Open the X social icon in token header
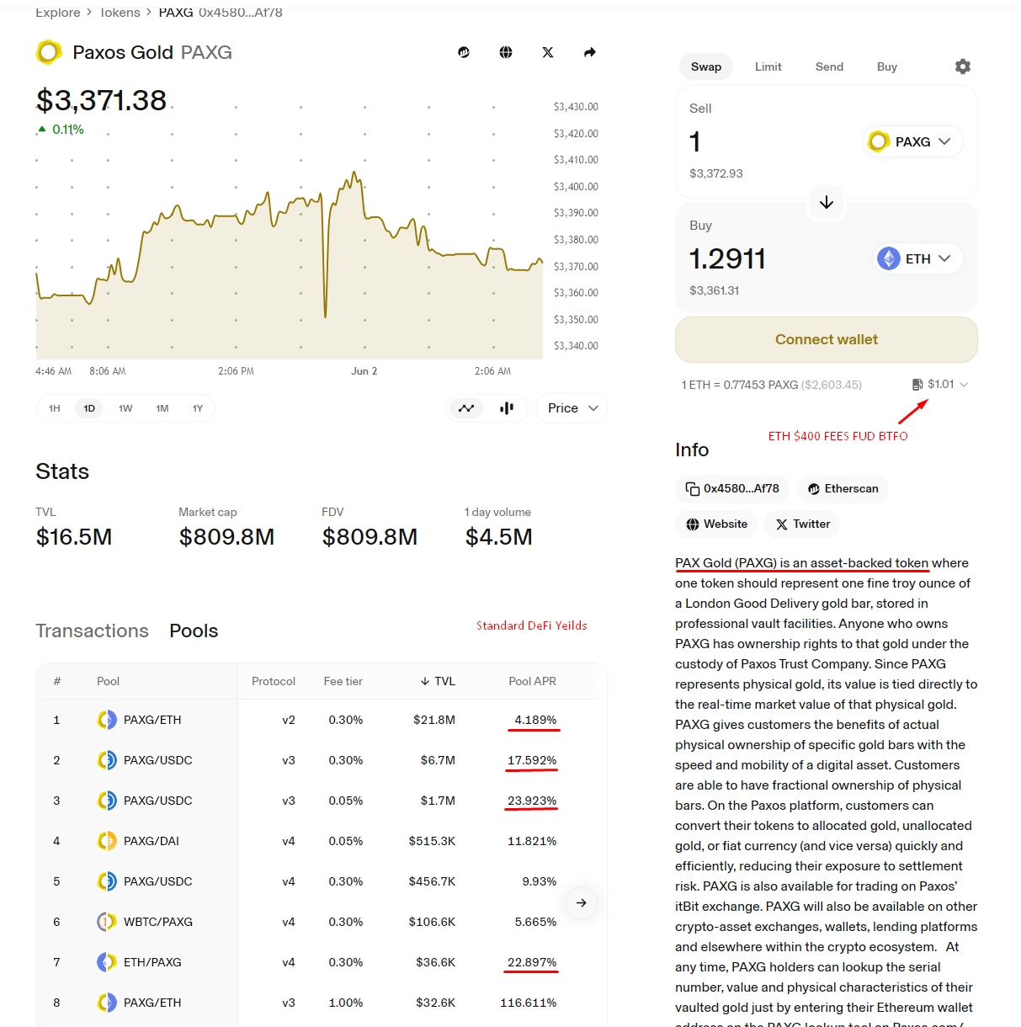This screenshot has width=1021, height=1027. point(548,52)
